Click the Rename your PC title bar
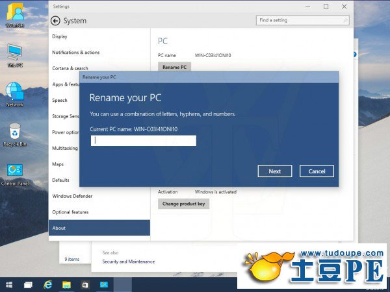 tap(209, 77)
